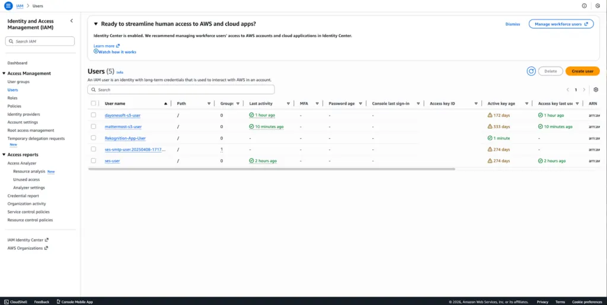Open User groups in sidebar

click(x=18, y=82)
